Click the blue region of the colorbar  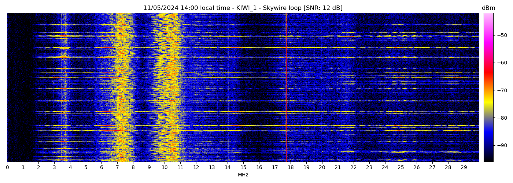click(488, 135)
